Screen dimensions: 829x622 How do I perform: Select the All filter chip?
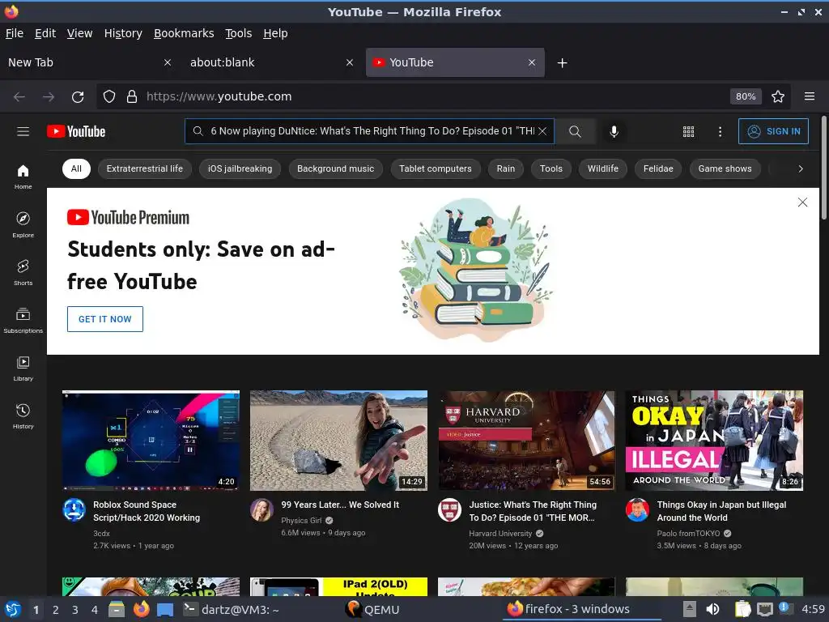[76, 168]
